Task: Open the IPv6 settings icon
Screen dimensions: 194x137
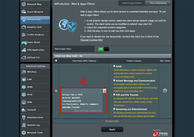Action: pos(24,95)
